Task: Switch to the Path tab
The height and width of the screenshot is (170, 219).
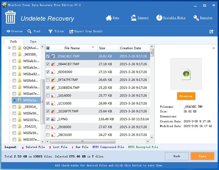Action: (13, 42)
